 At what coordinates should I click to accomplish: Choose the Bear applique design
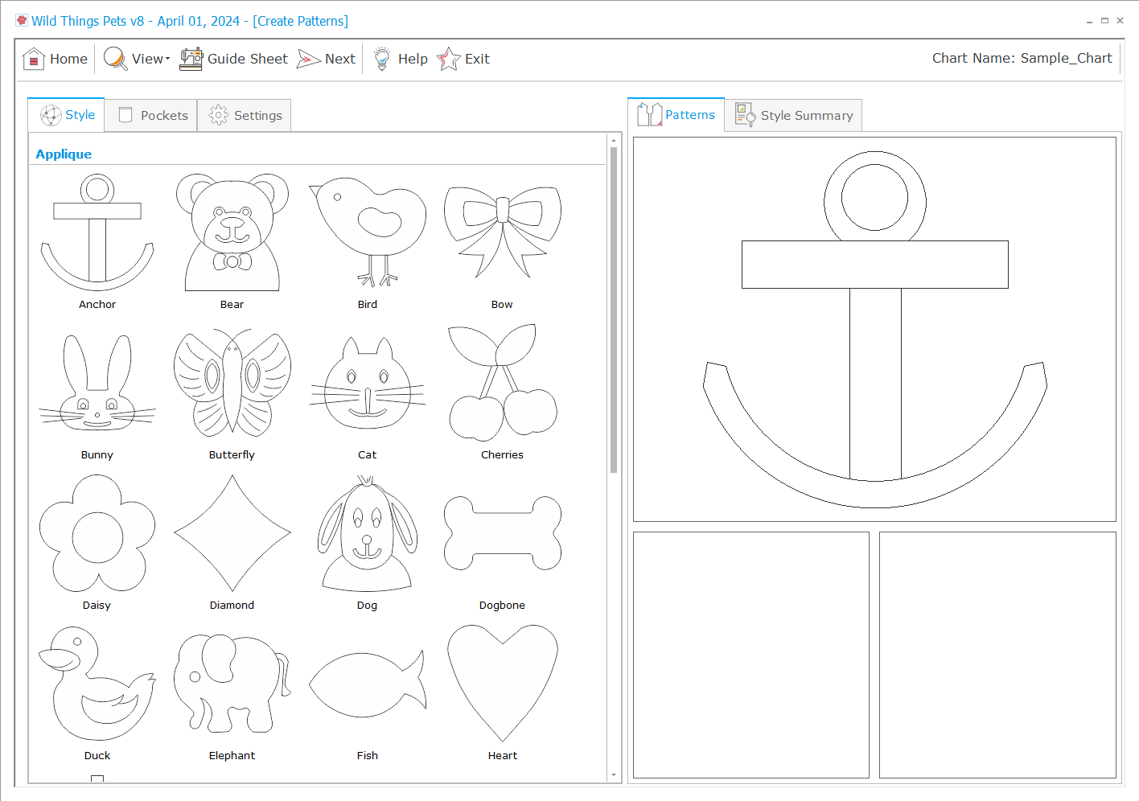(232, 233)
